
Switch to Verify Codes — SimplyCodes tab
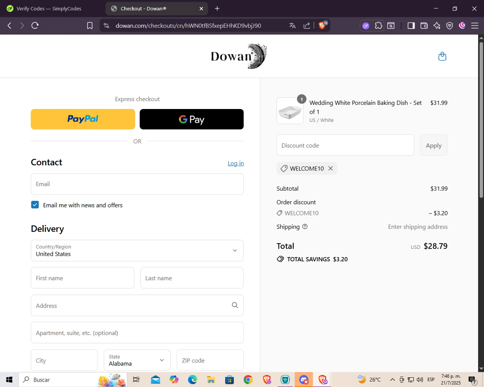click(x=49, y=9)
